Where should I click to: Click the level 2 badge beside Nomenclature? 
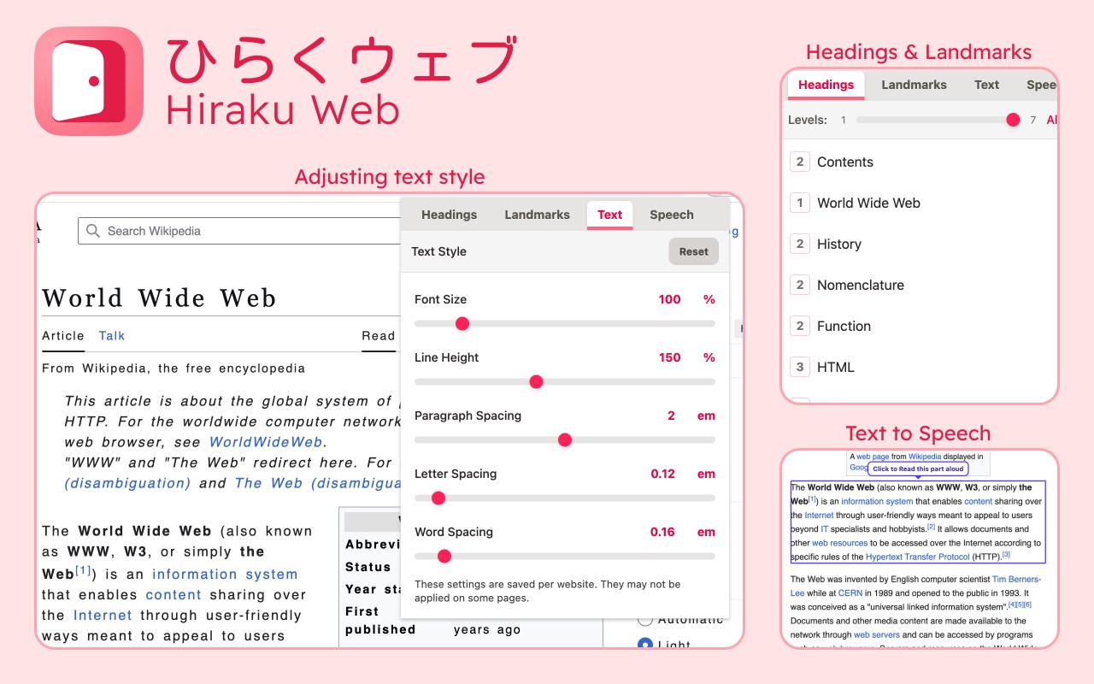click(x=800, y=285)
